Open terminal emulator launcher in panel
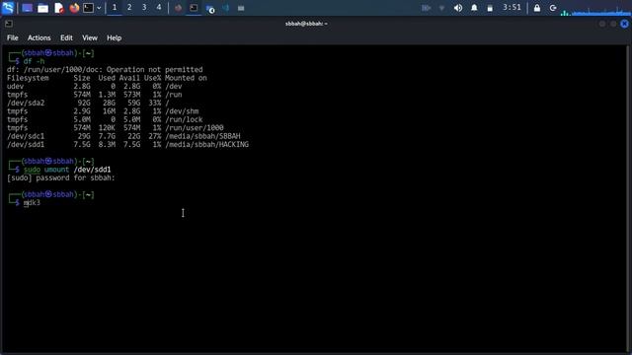This screenshot has width=632, height=355. [x=88, y=8]
